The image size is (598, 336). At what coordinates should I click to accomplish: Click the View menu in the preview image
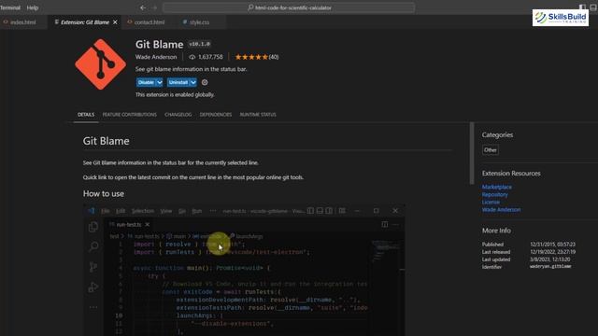point(166,211)
